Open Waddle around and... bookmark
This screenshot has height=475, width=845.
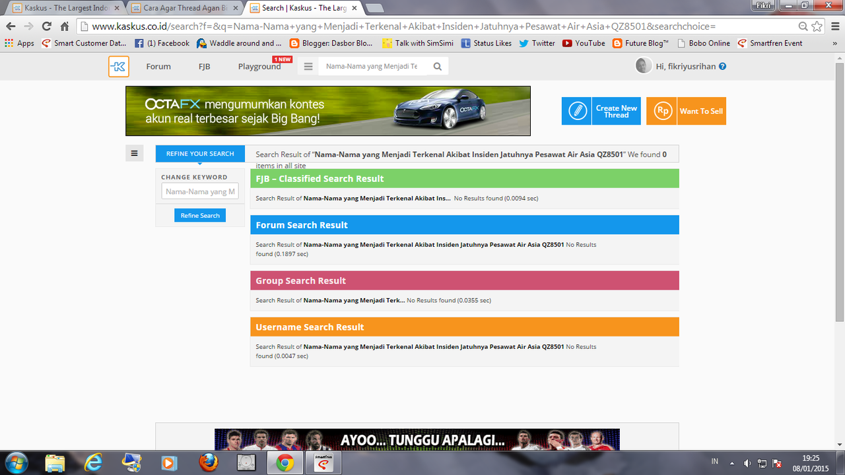click(x=239, y=43)
